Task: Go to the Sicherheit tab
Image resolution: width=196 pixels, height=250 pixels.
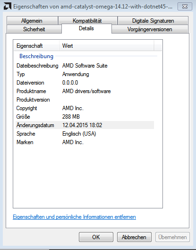Action: coord(34,29)
